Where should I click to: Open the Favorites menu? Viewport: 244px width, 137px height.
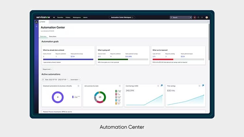click(x=60, y=18)
